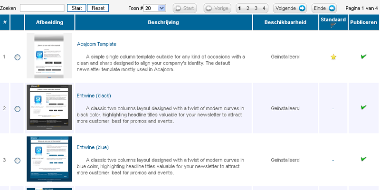Select the Entwine (blue) radio button
Screen dimensions: 380x190
(x=18, y=161)
